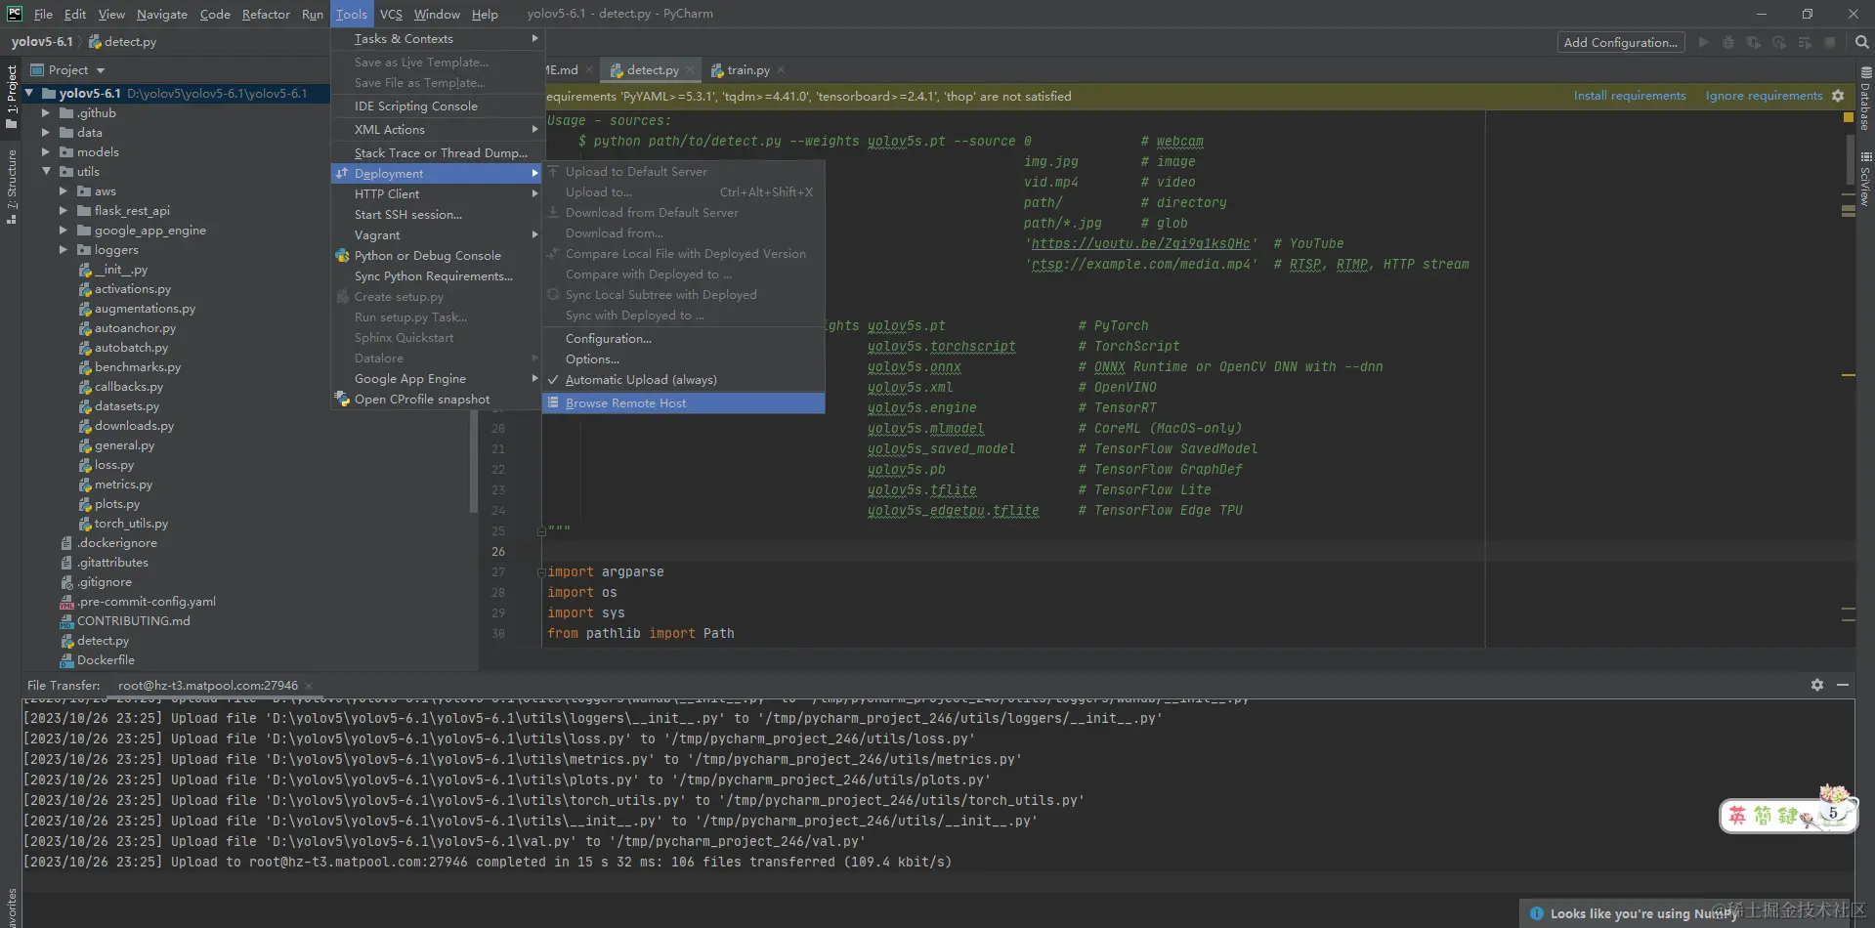
Task: Open File Transfer panel settings gear
Action: click(x=1816, y=685)
